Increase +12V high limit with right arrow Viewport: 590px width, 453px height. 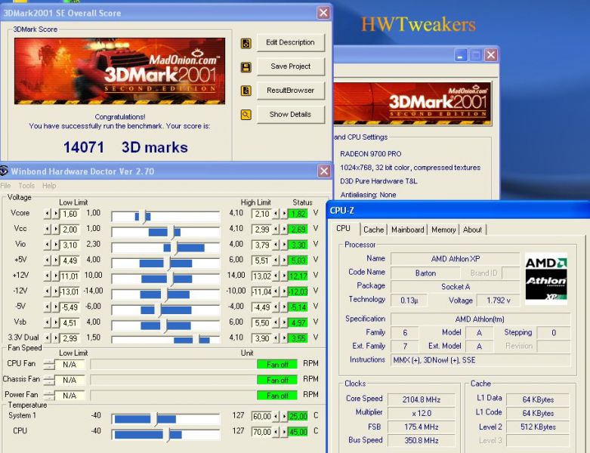click(284, 276)
